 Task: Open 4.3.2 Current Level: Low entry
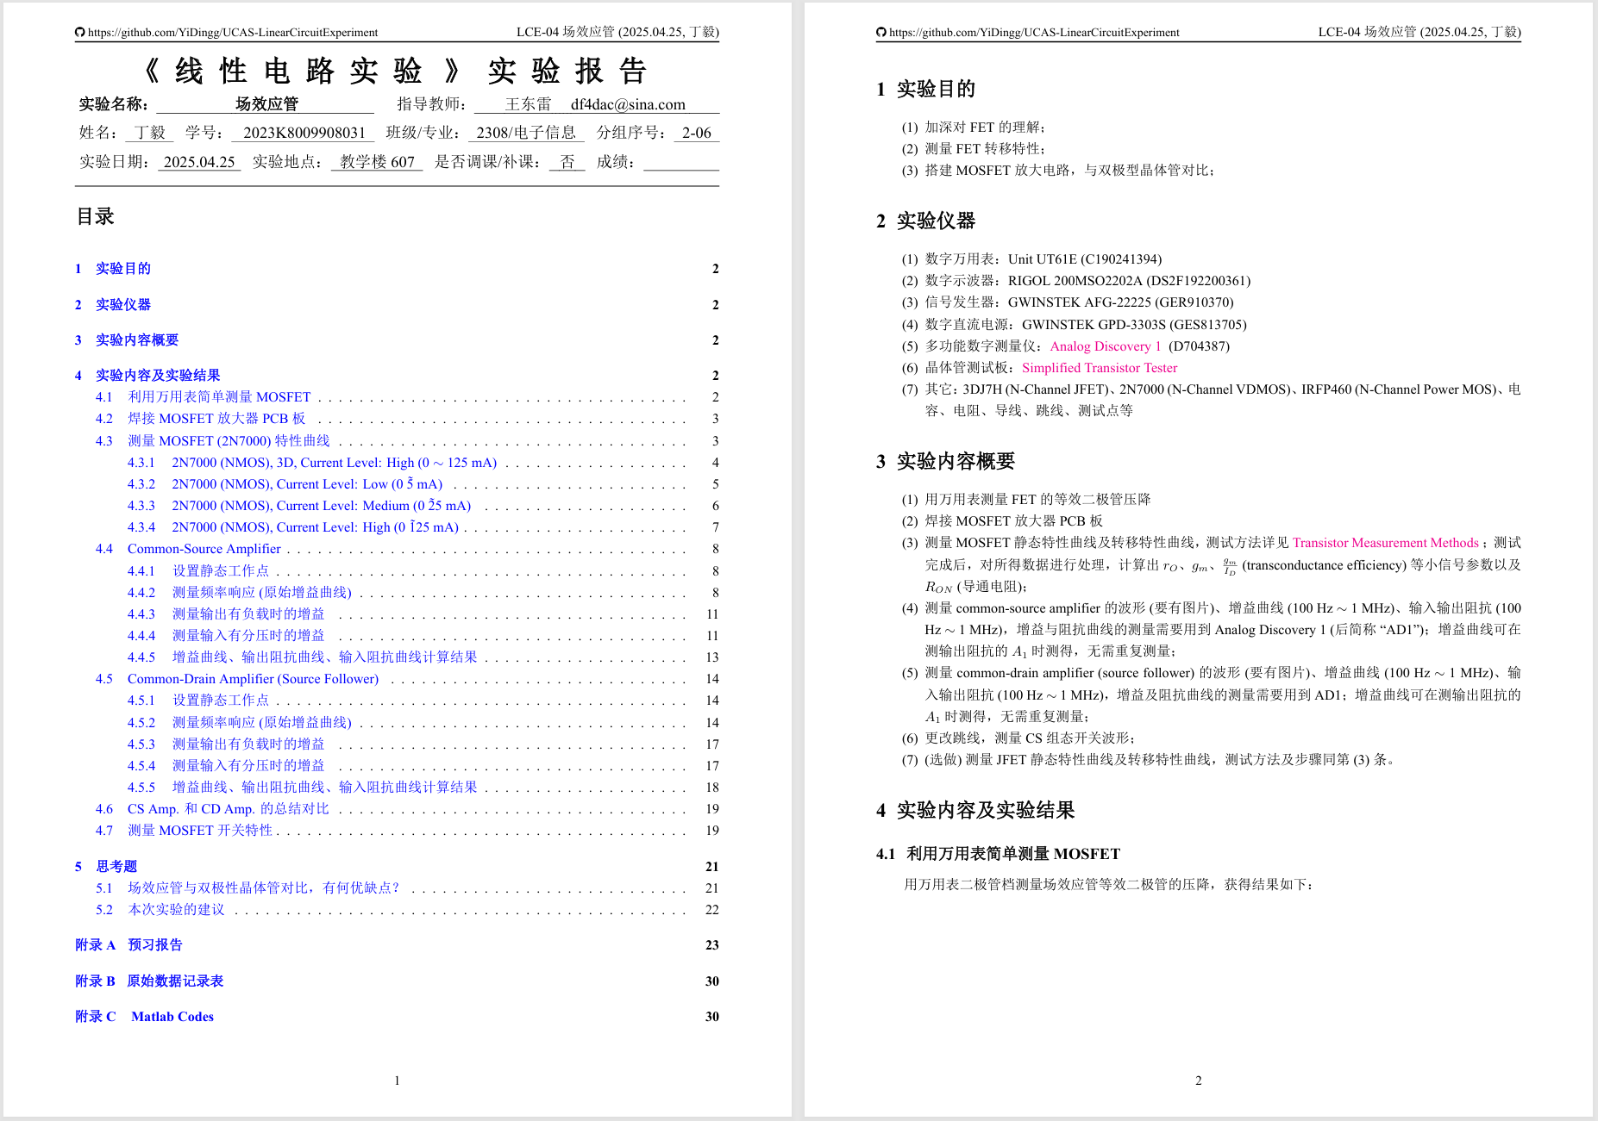(285, 484)
